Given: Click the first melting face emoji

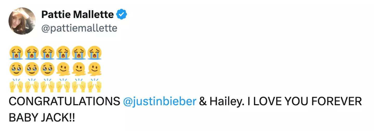Looking at the screenshot, I should click(x=63, y=69).
